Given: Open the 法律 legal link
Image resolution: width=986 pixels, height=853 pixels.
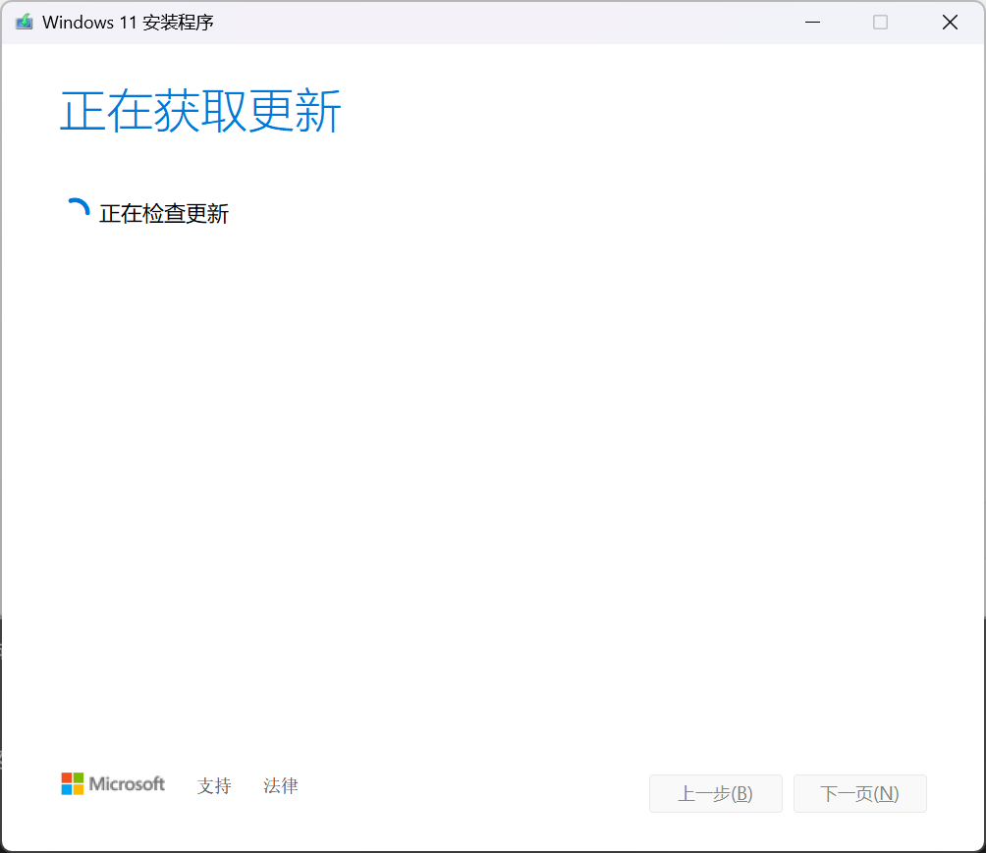Looking at the screenshot, I should tap(281, 785).
